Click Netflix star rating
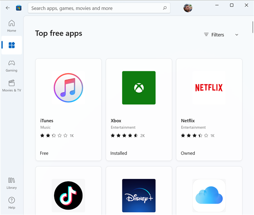 (194, 136)
